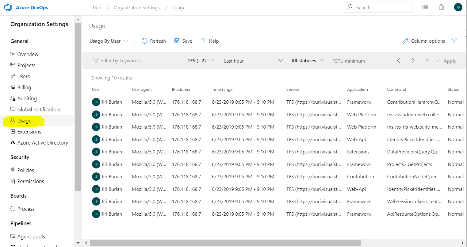Screen dimensions: 467x247
Task: Click the Projects sidebar icon
Action: click(x=13, y=65)
